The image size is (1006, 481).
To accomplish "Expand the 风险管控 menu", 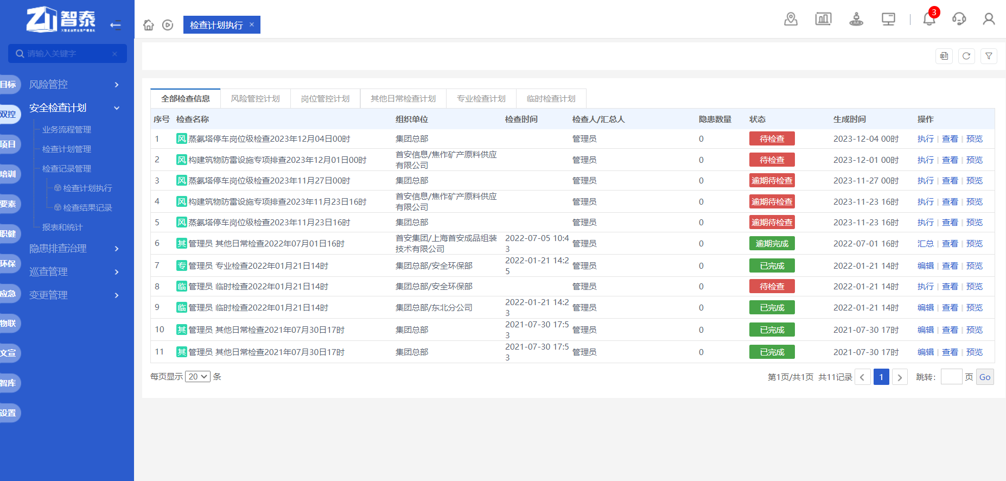I will (74, 84).
